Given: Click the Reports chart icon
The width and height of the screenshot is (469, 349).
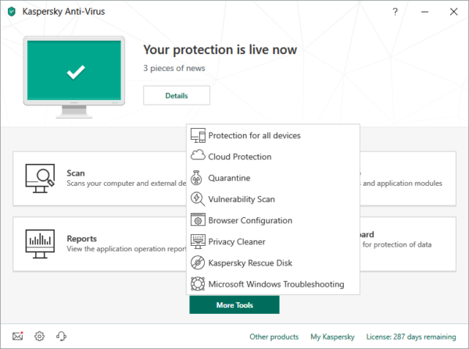Looking at the screenshot, I should pos(40,244).
